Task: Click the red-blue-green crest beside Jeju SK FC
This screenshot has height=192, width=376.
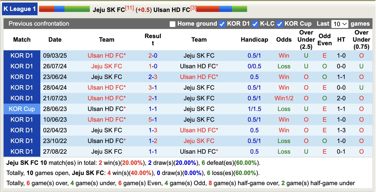Action: point(64,8)
